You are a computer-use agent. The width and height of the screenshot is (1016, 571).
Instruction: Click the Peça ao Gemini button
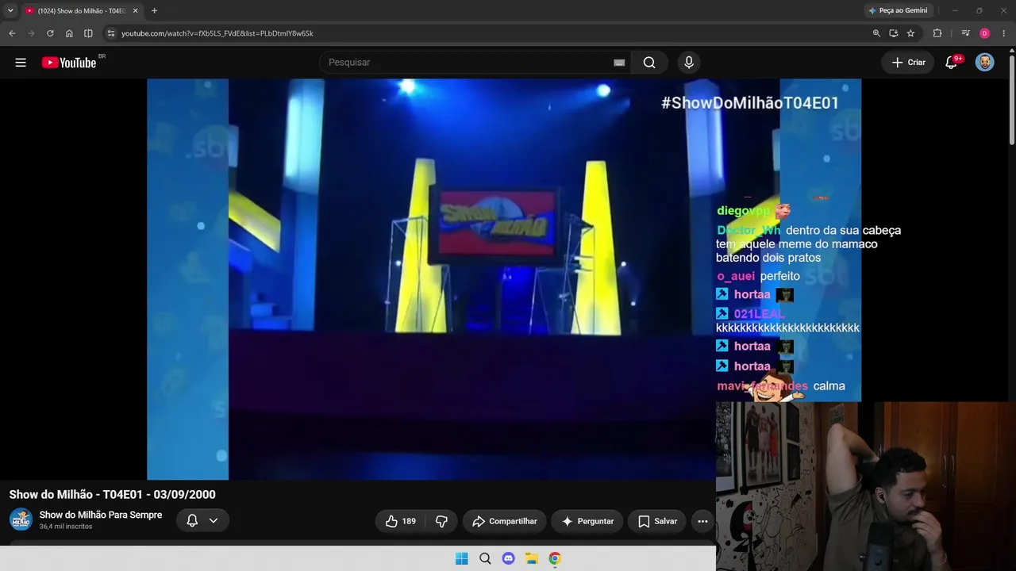[x=898, y=11]
